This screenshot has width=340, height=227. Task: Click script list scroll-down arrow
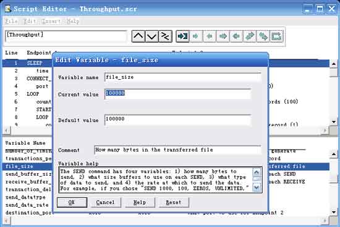pos(333,122)
